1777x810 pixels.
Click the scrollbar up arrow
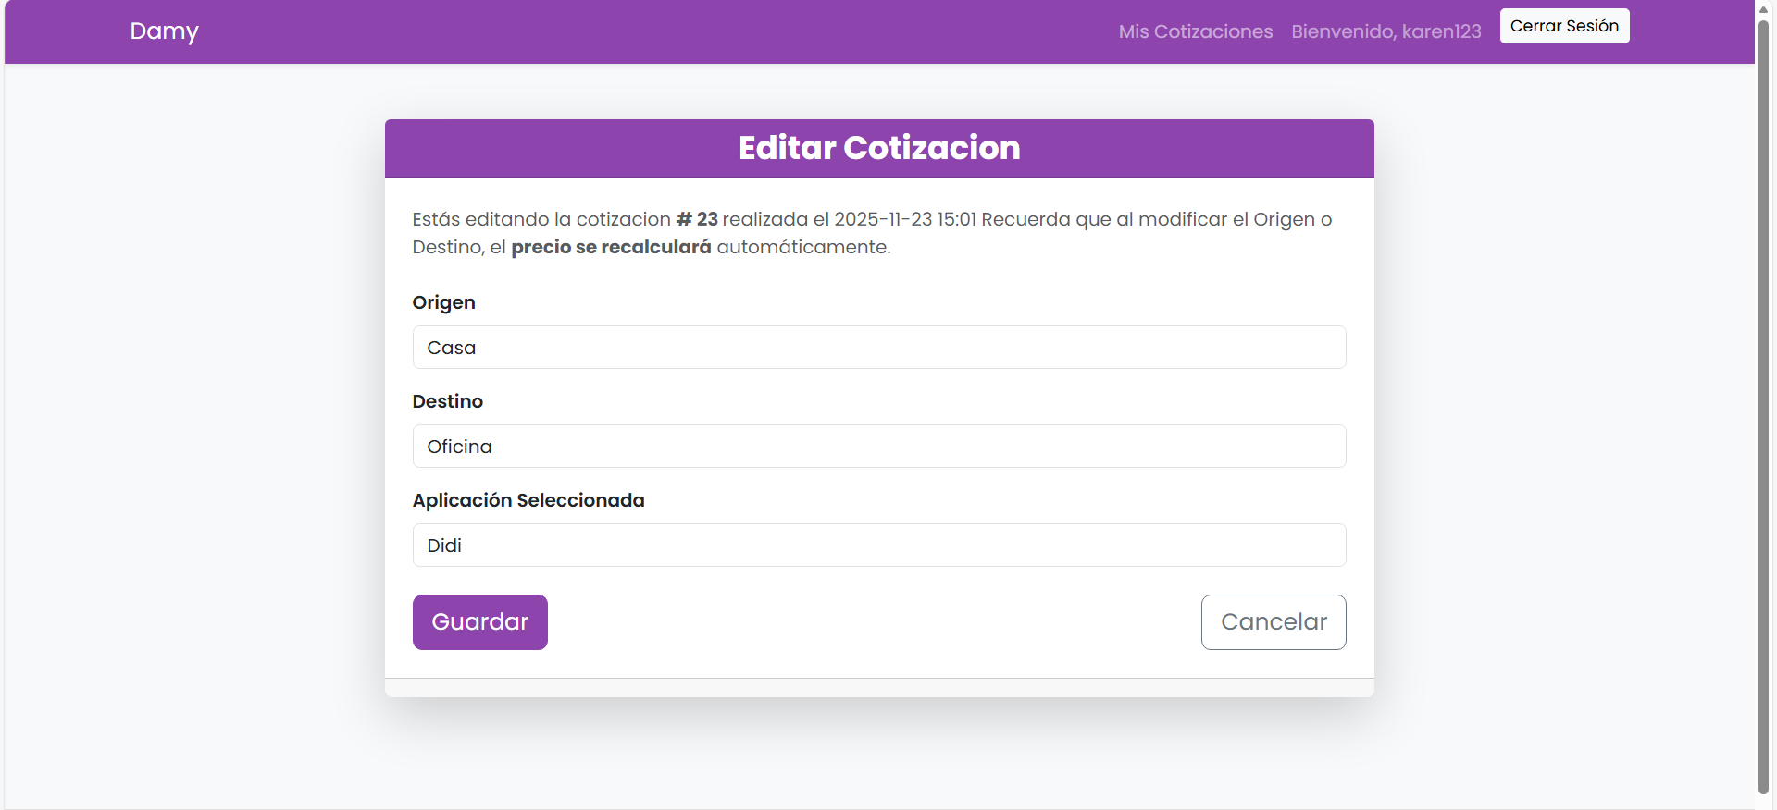point(1763,8)
